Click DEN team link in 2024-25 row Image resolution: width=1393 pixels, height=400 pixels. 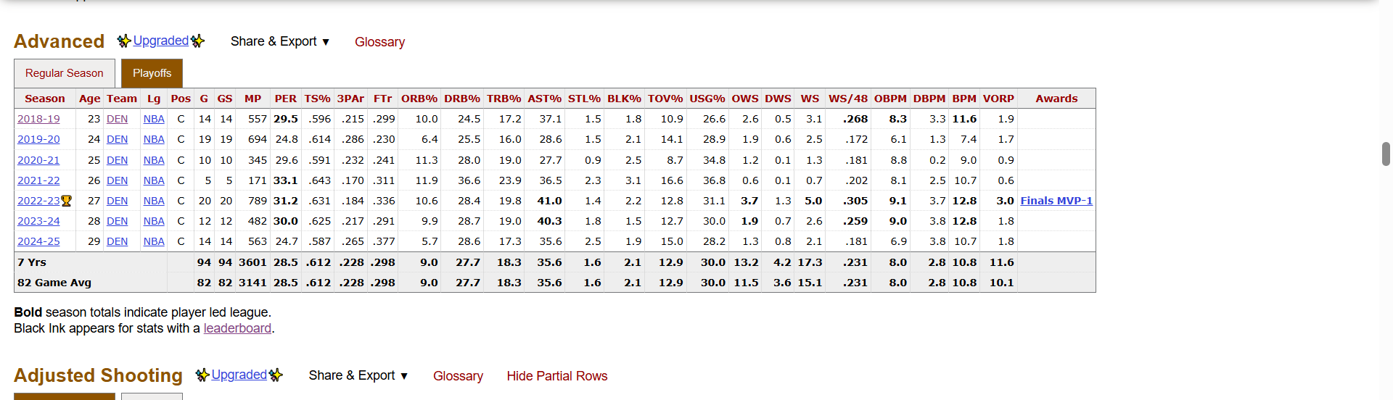117,241
